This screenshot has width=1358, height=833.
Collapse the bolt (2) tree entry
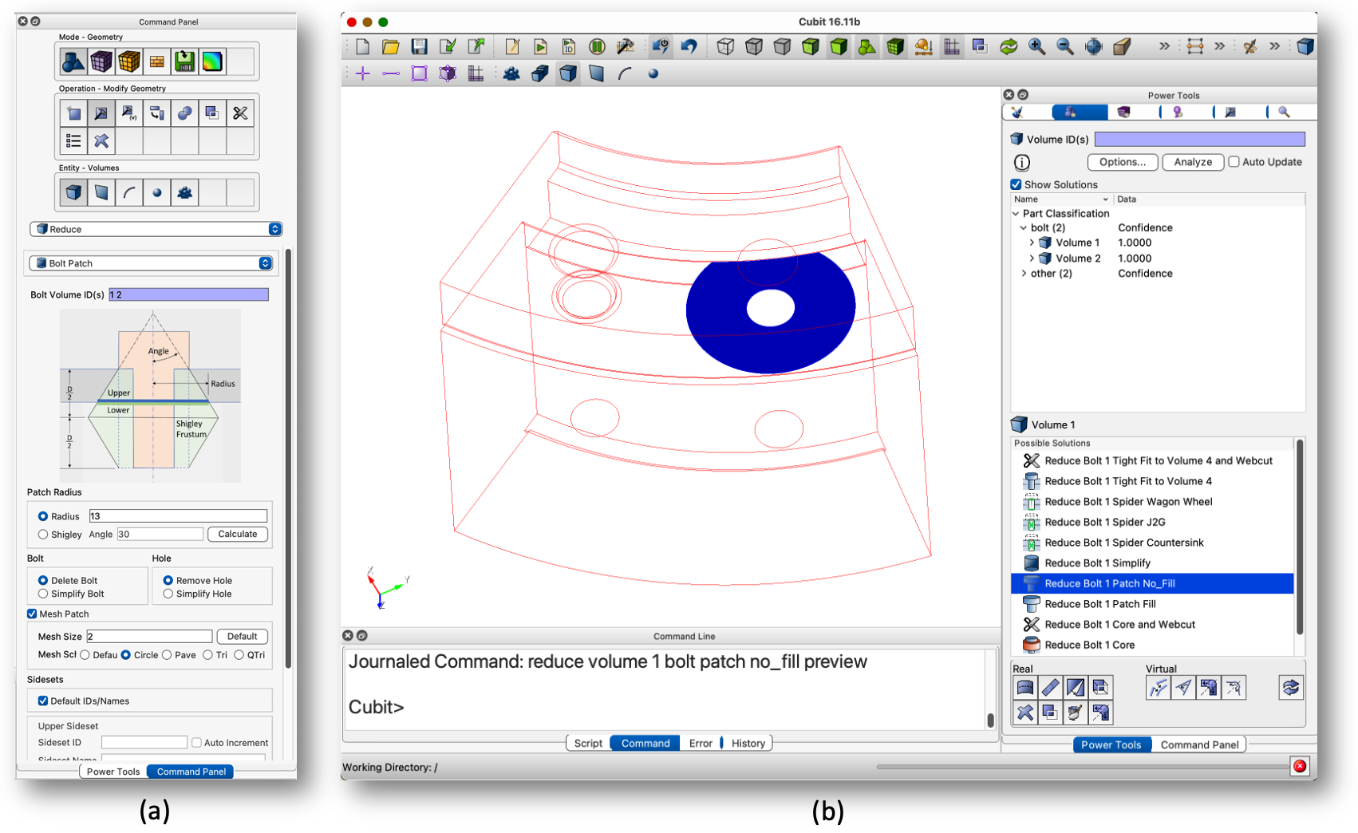[x=1024, y=227]
